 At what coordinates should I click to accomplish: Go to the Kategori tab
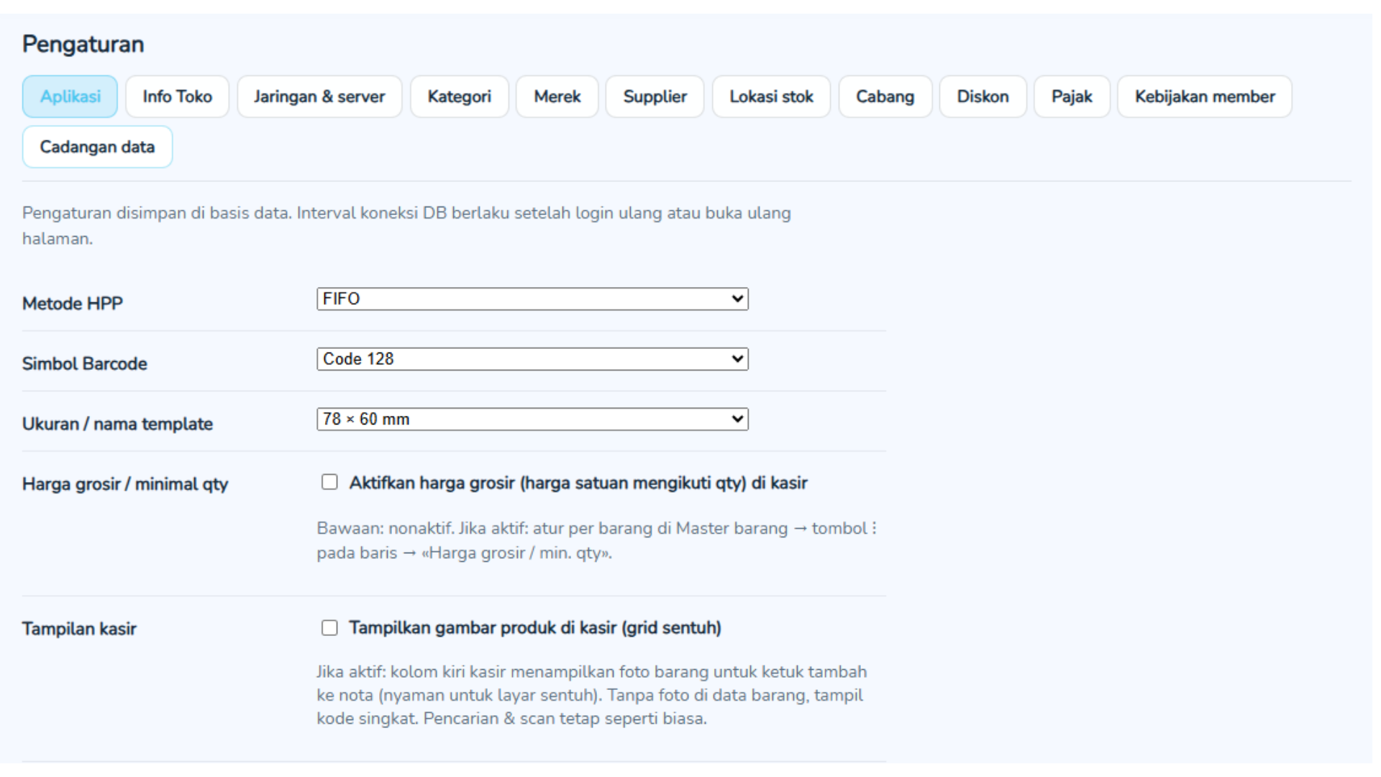click(x=459, y=96)
